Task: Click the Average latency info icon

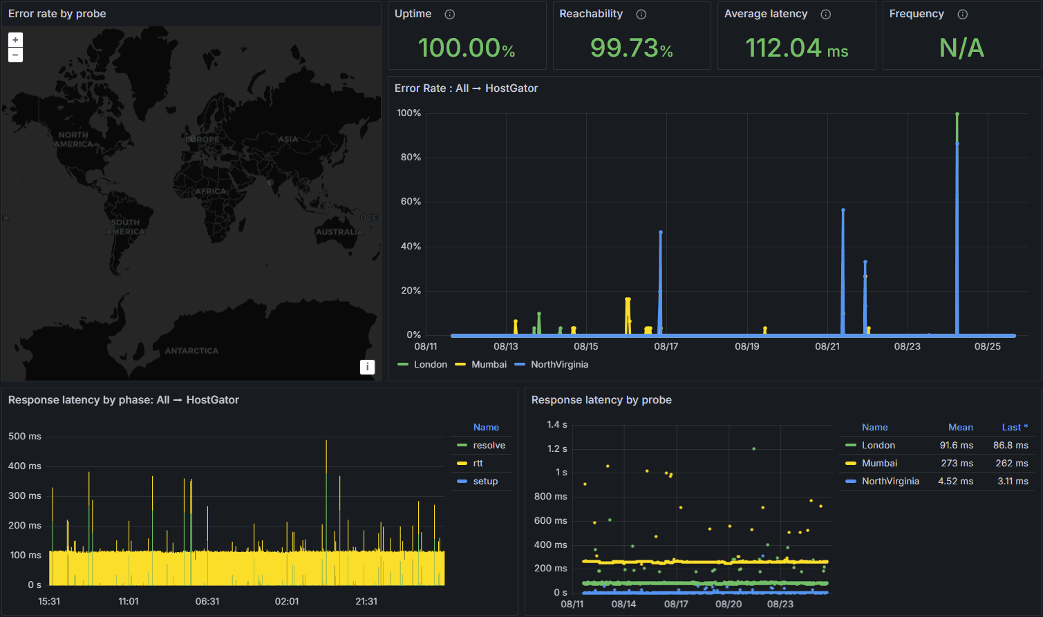Action: [826, 15]
